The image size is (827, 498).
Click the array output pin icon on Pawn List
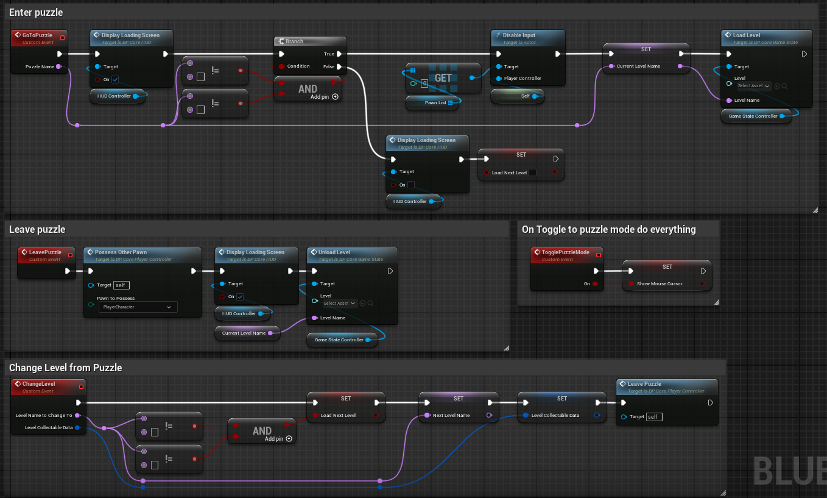450,103
